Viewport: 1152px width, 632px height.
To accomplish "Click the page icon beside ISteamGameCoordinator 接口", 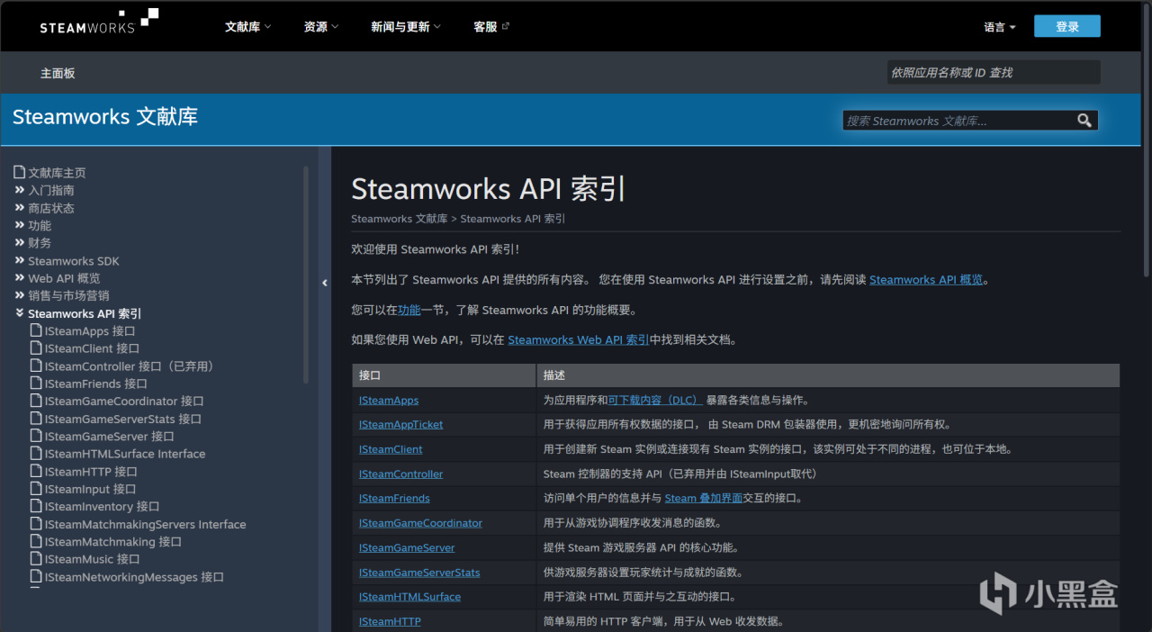I will [x=36, y=401].
